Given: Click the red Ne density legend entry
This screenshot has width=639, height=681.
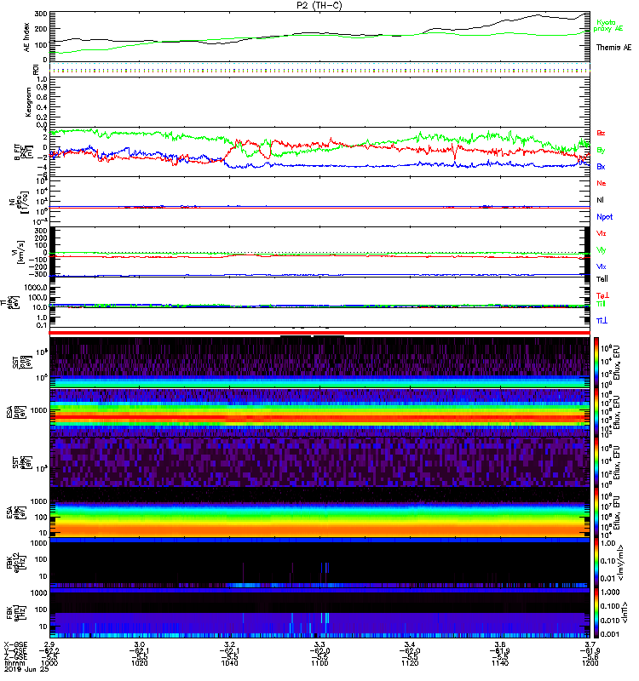Looking at the screenshot, I should pyautogui.click(x=601, y=183).
